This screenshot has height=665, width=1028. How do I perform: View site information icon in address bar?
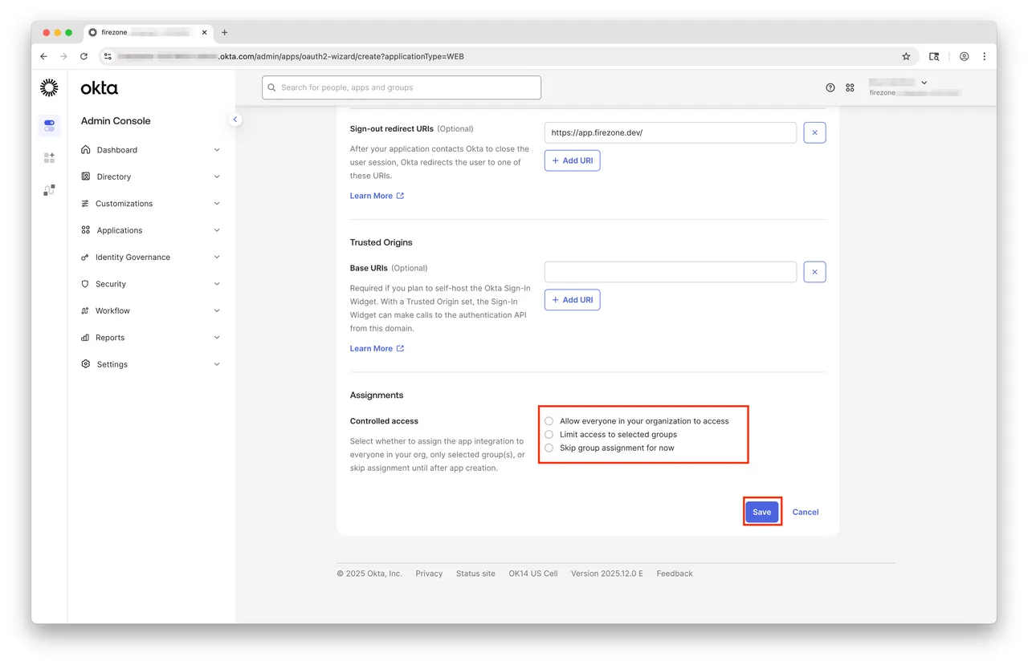pyautogui.click(x=108, y=56)
